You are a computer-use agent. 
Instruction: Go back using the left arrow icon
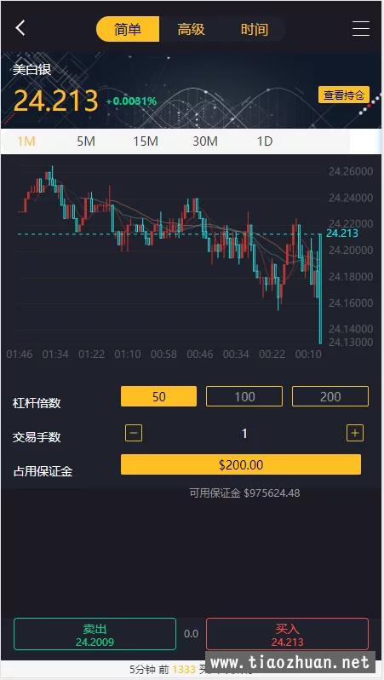(20, 28)
